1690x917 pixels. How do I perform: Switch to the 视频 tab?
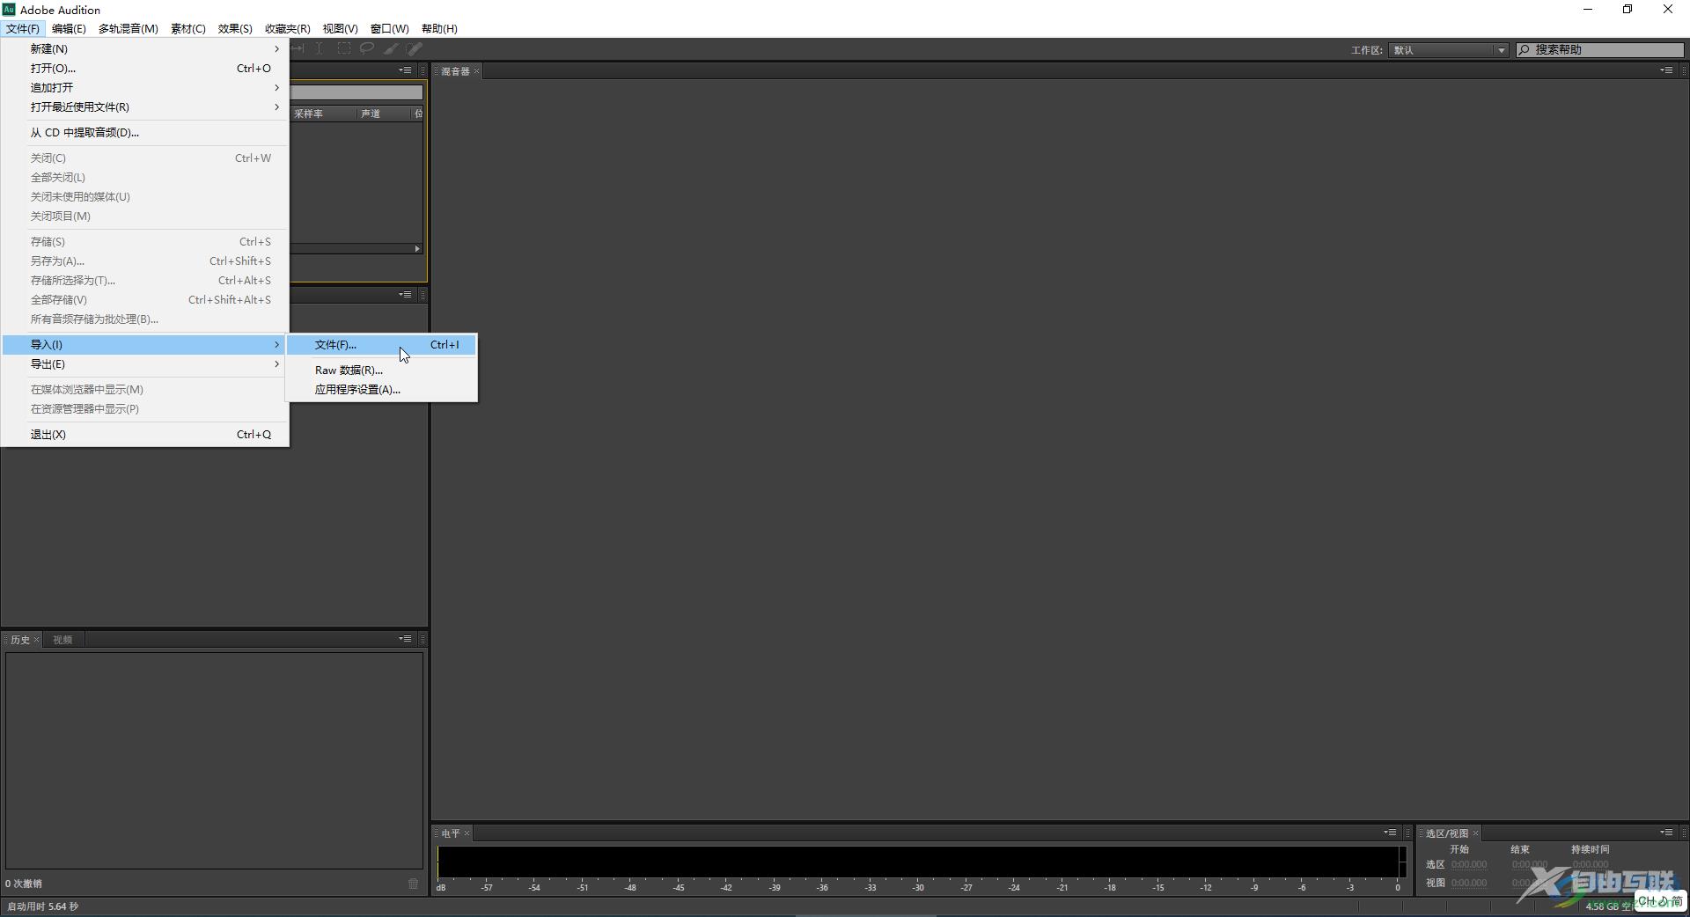point(62,640)
